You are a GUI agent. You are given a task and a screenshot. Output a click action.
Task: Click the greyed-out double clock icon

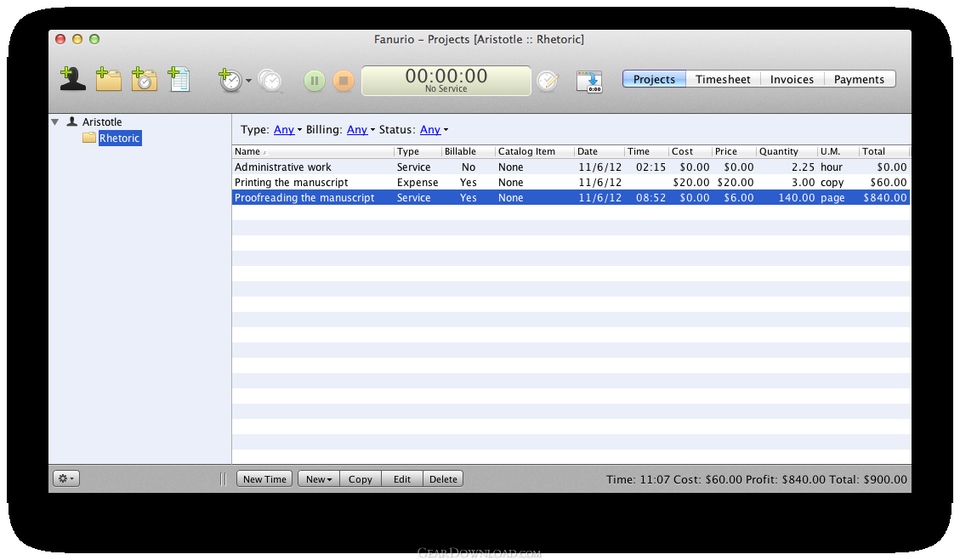click(x=270, y=81)
